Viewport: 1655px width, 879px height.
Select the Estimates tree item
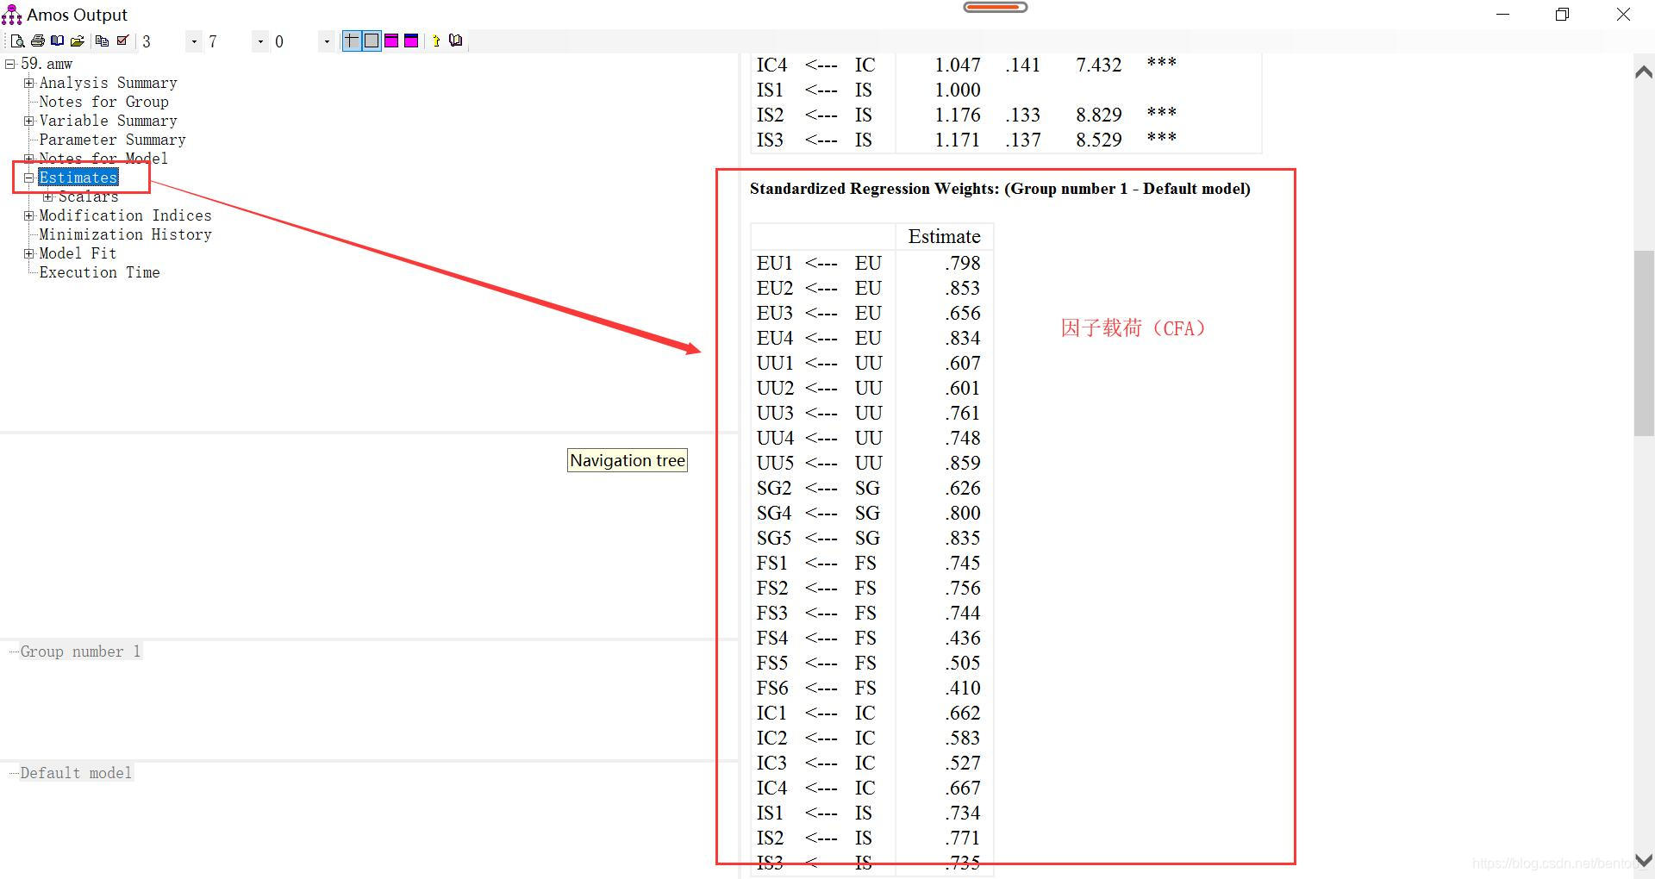[78, 178]
